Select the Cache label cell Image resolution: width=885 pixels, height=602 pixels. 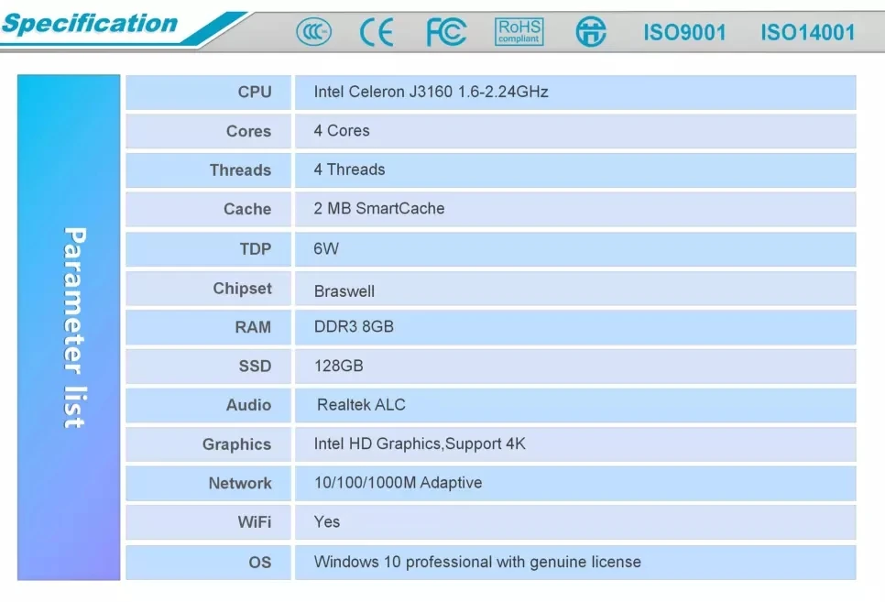[208, 209]
